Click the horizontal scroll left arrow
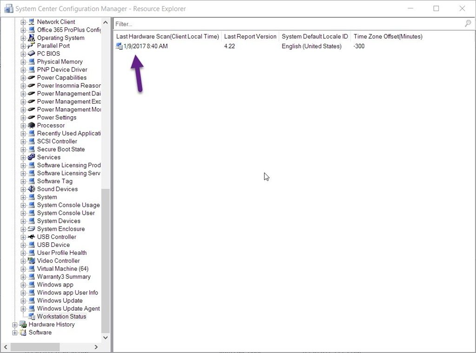 6,347
